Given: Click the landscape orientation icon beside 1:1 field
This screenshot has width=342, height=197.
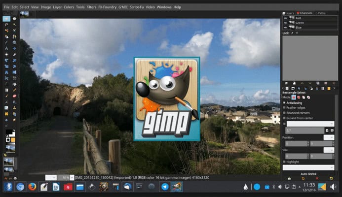Looking at the screenshot, I should 332,131.
